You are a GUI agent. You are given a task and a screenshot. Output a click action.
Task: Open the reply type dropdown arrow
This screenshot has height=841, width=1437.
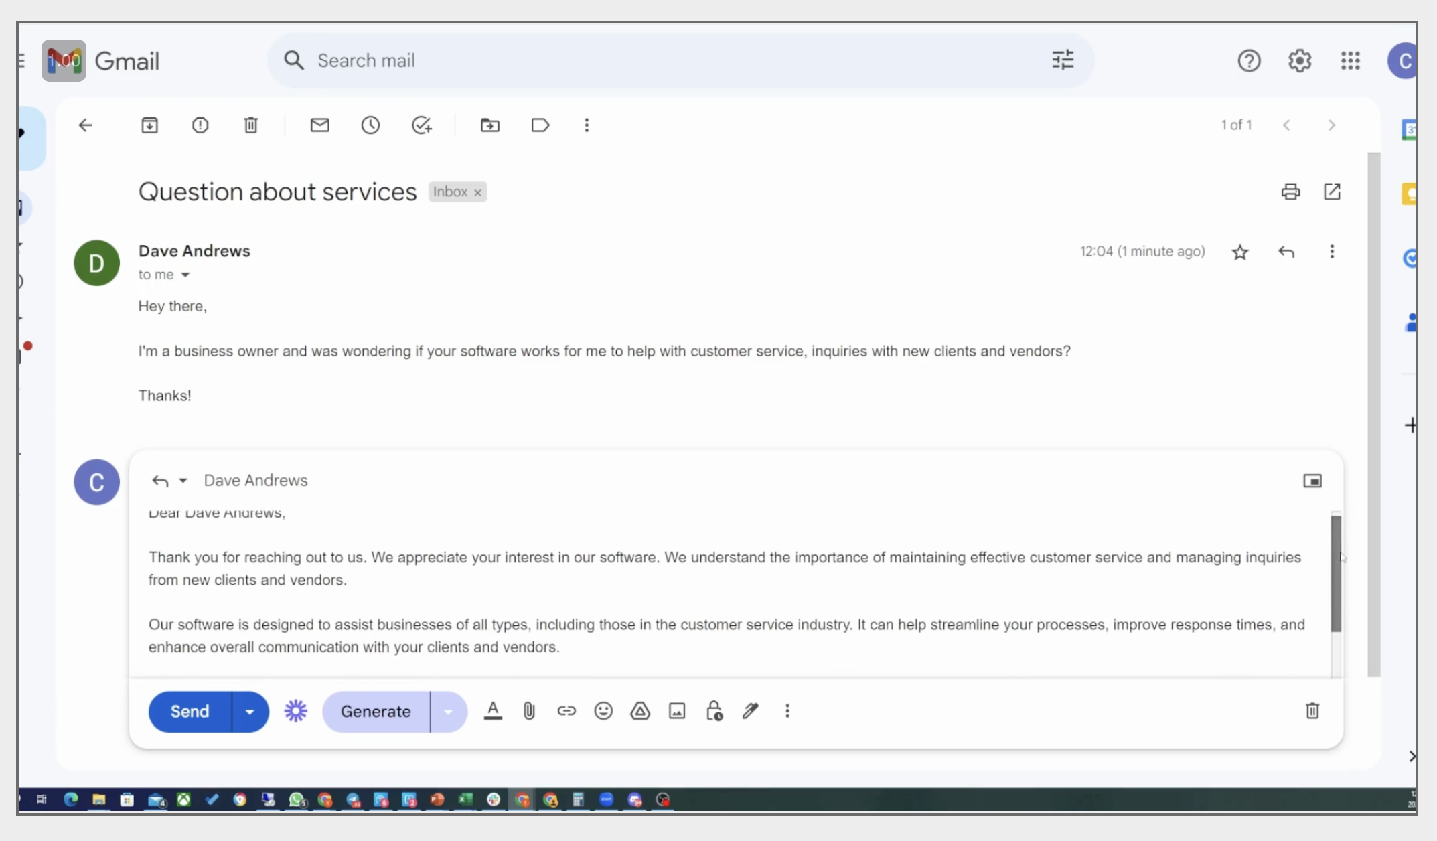click(x=183, y=481)
